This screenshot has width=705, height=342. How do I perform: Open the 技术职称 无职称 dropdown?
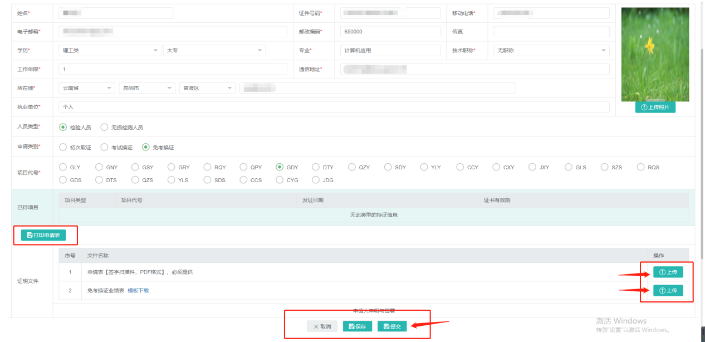pos(551,50)
